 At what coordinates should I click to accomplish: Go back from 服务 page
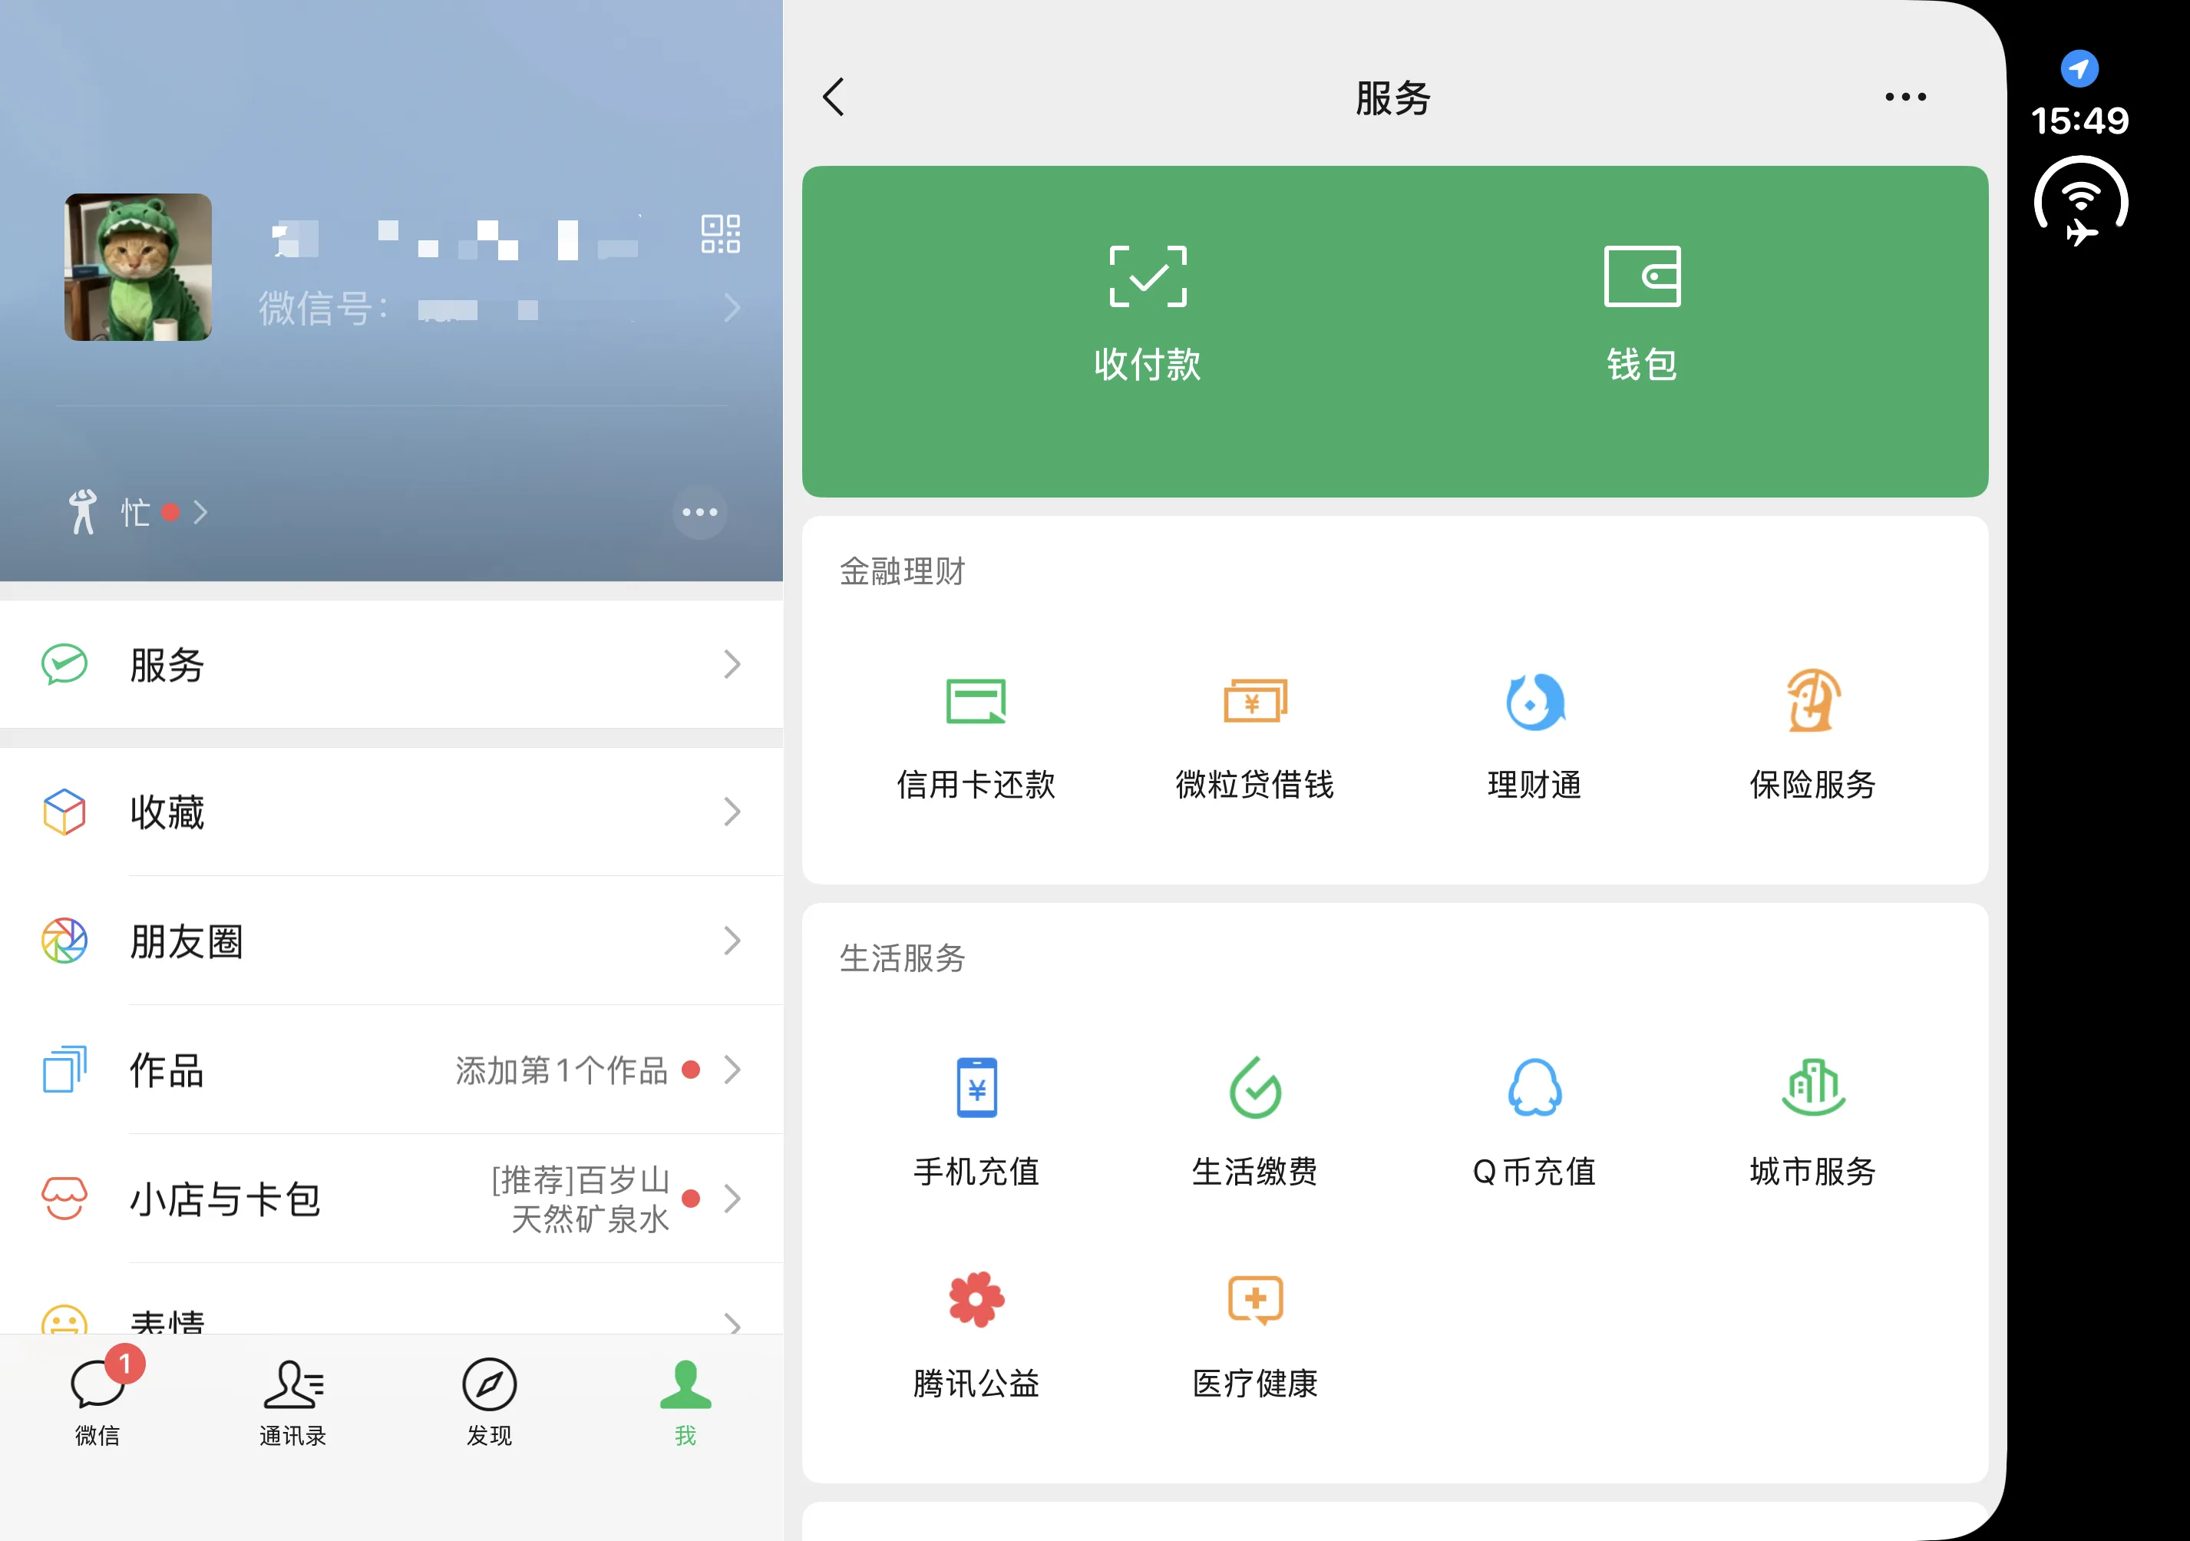[x=834, y=98]
